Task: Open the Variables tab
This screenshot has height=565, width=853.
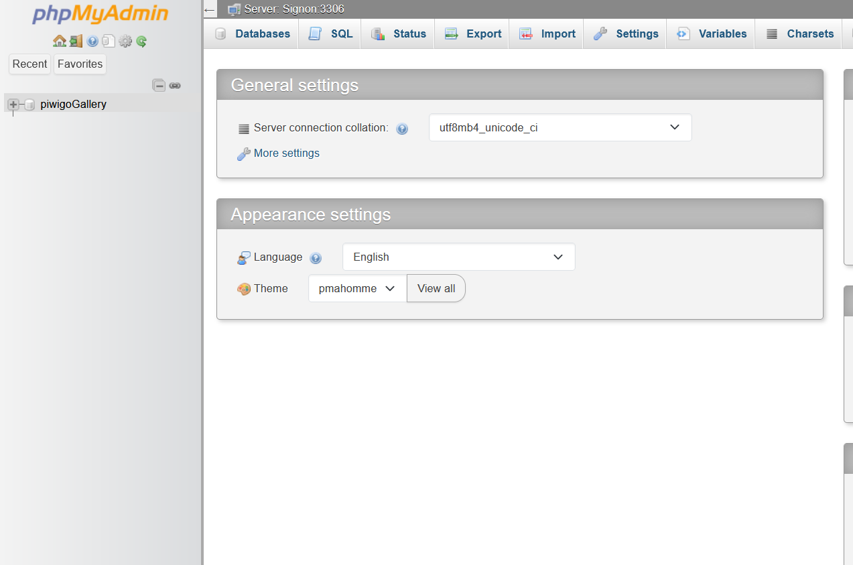Action: click(711, 34)
